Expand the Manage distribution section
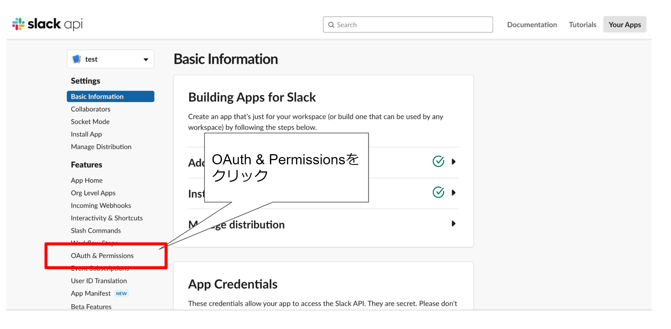Viewport: 671px width, 329px height. tap(453, 224)
